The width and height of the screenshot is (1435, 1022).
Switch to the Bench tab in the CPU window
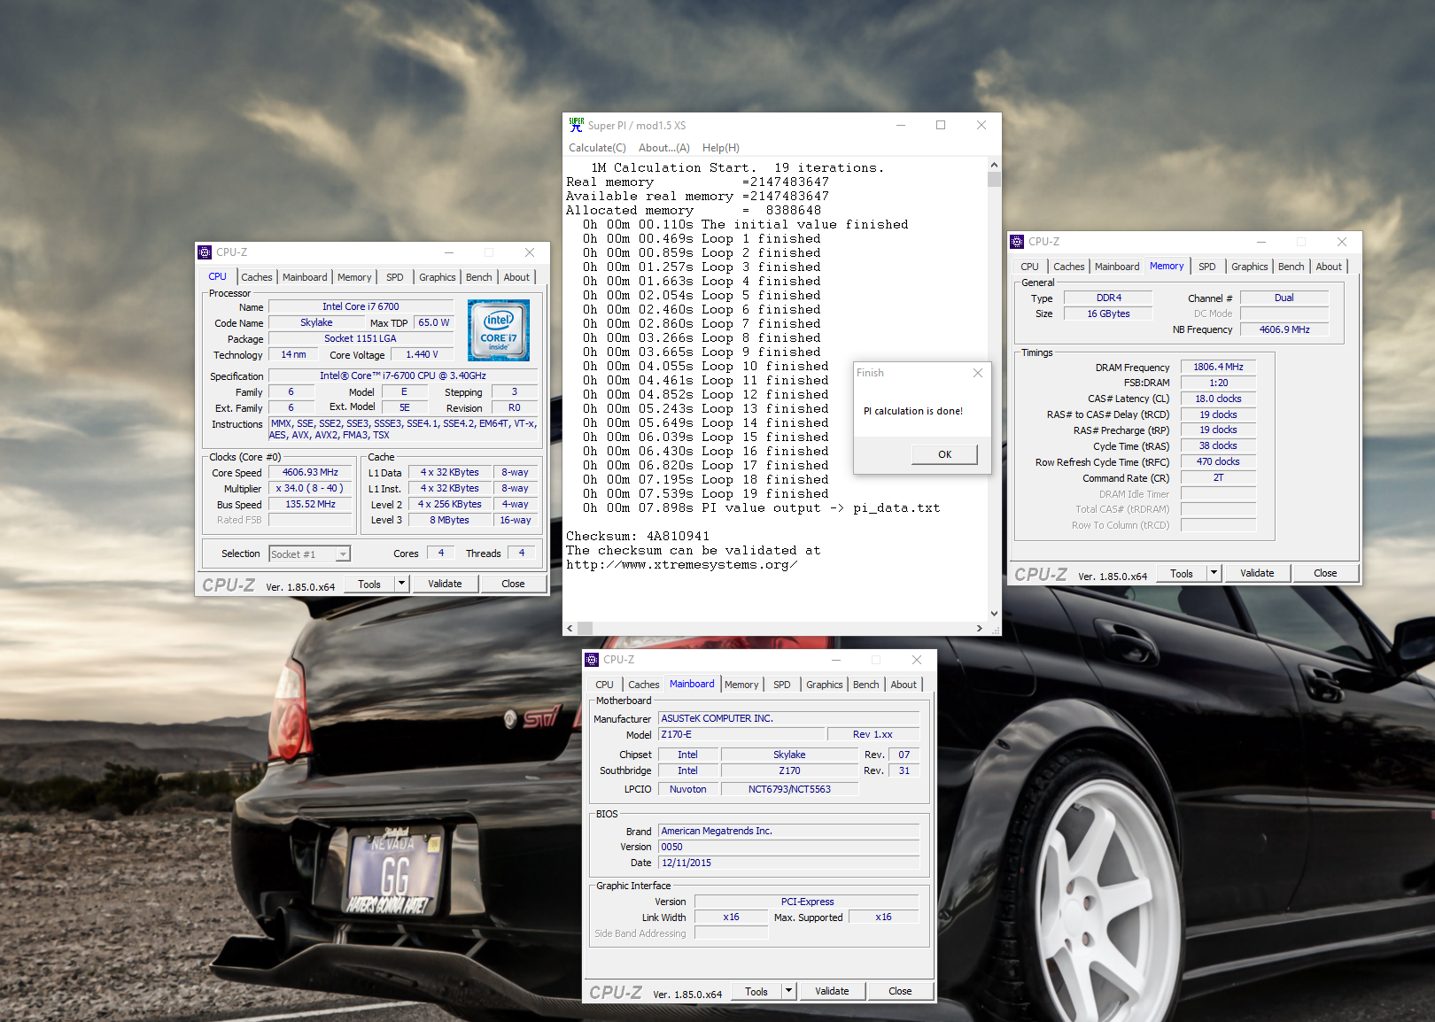point(479,277)
